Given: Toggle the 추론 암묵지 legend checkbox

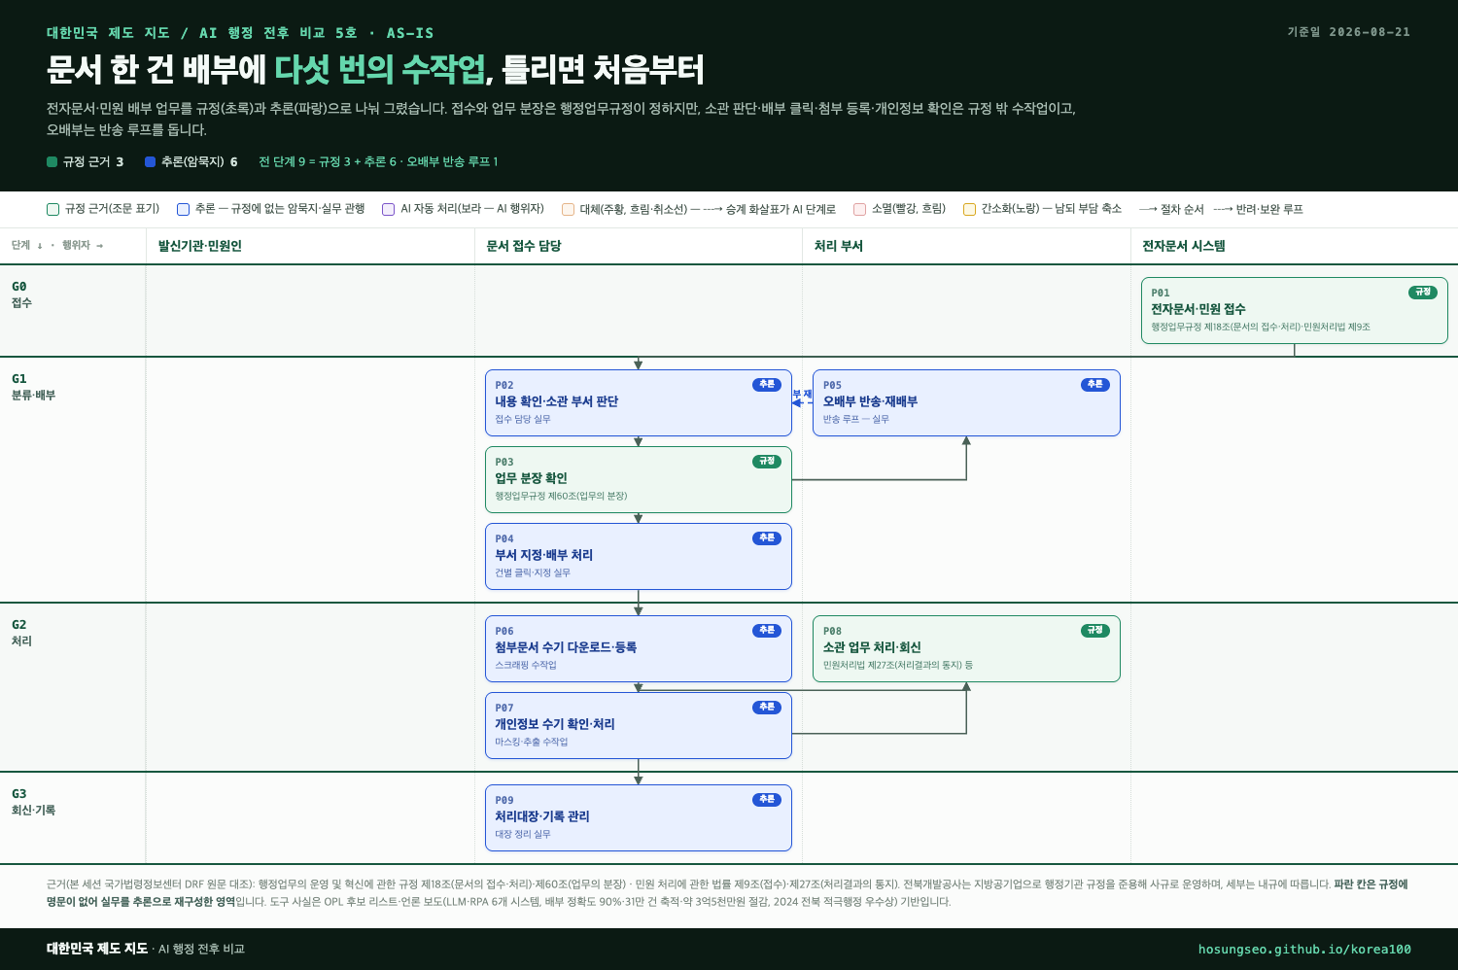Looking at the screenshot, I should (183, 209).
